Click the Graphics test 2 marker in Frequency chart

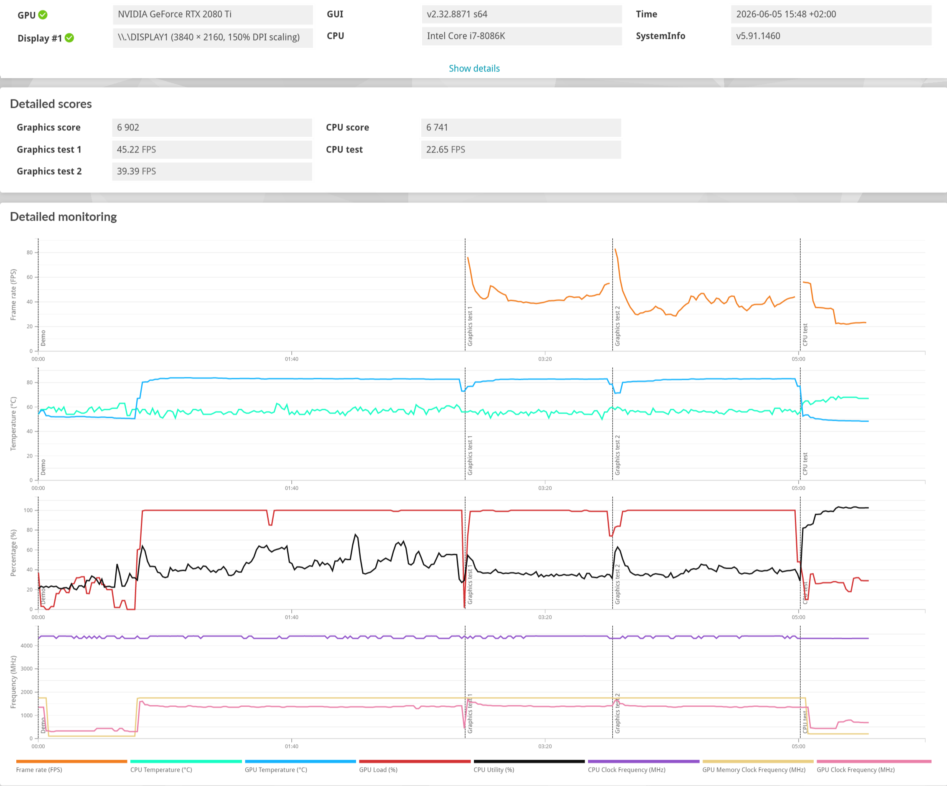point(617,713)
